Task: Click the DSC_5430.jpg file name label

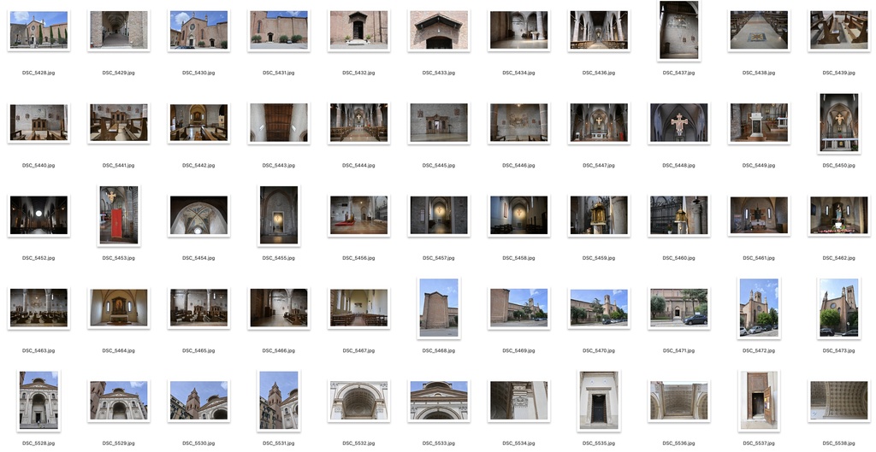Action: (198, 73)
